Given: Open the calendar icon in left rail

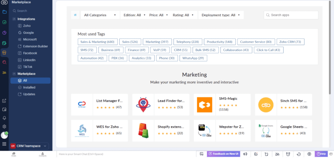Looking at the screenshot, I should [x=4, y=110].
